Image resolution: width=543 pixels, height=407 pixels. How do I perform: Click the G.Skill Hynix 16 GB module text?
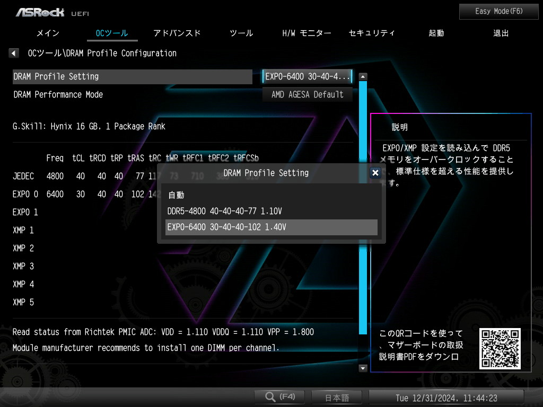click(x=89, y=126)
